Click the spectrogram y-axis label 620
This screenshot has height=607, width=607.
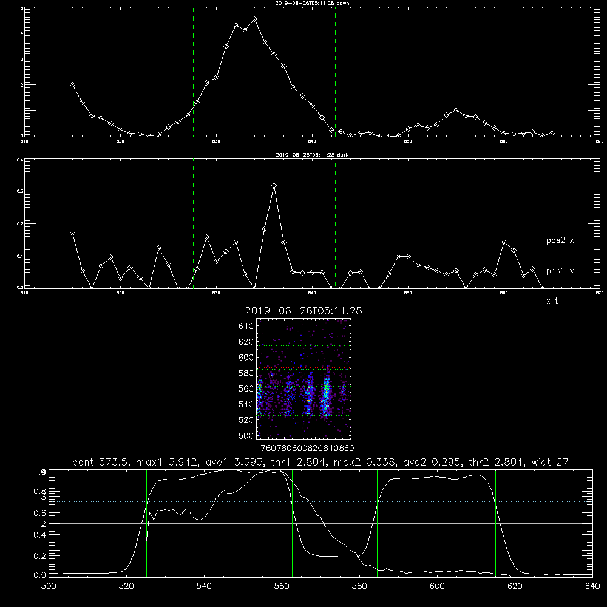(246, 342)
